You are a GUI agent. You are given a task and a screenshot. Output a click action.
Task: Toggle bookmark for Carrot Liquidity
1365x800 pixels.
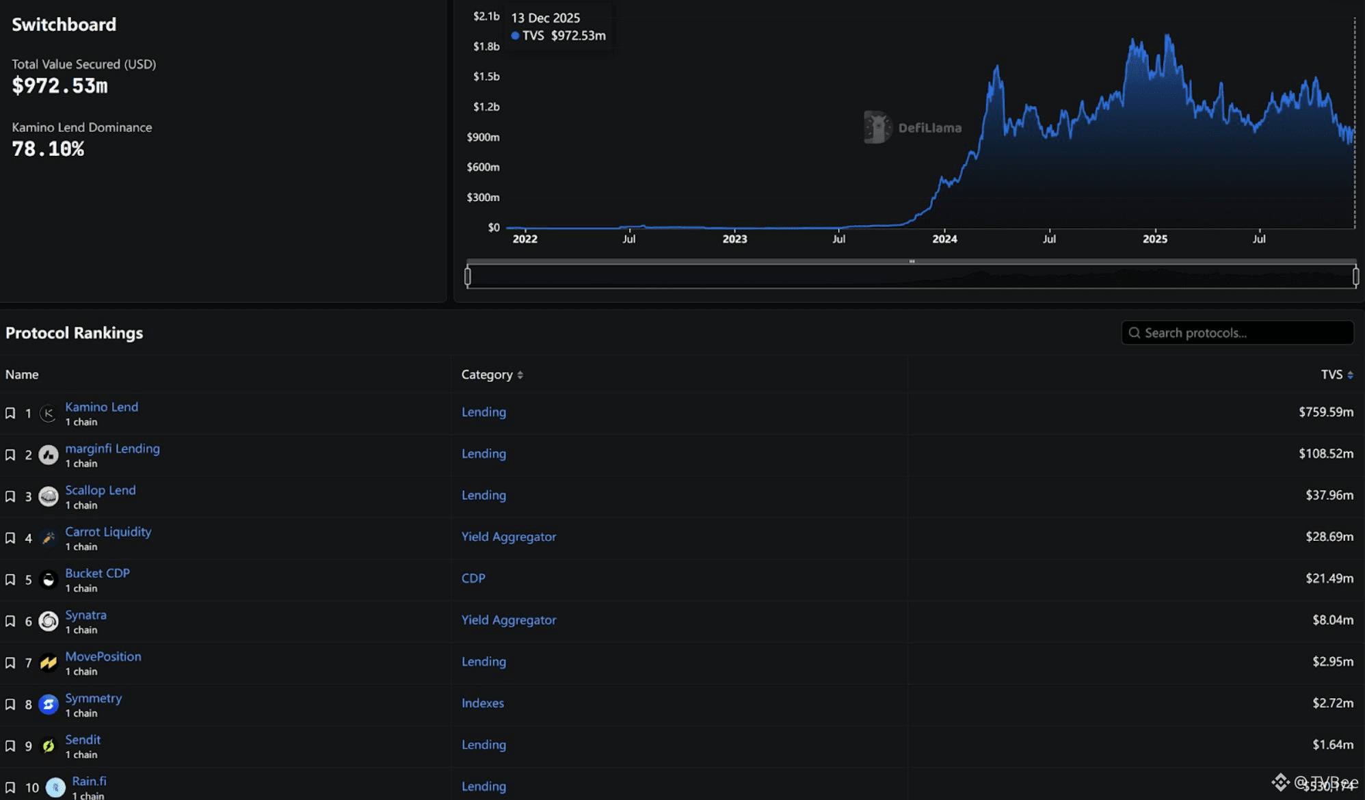10,538
